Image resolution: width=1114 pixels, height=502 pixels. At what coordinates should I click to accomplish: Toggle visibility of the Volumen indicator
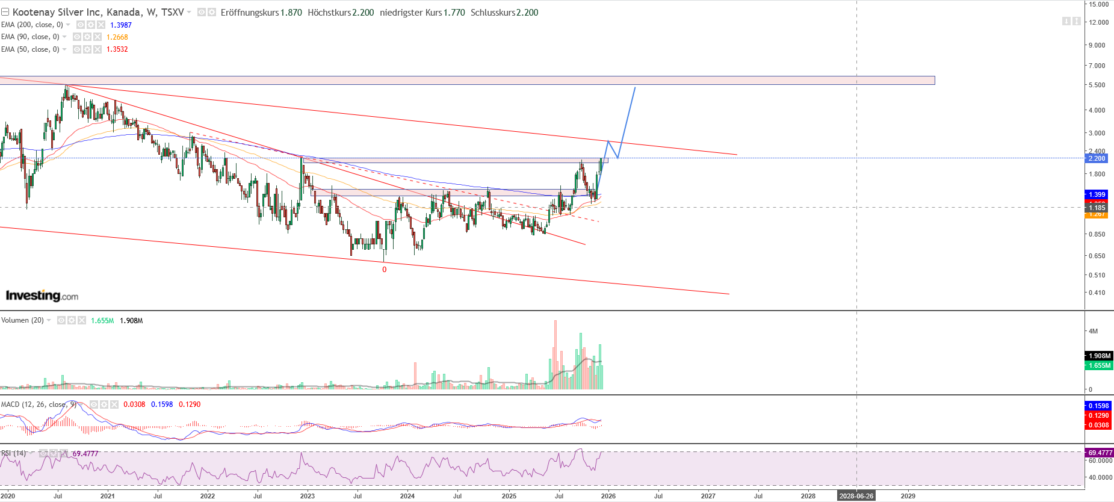point(61,320)
